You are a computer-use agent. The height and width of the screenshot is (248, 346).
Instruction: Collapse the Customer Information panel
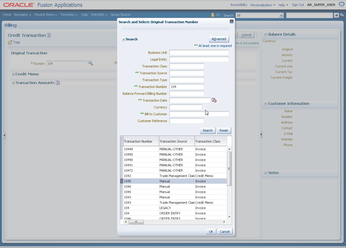point(266,104)
